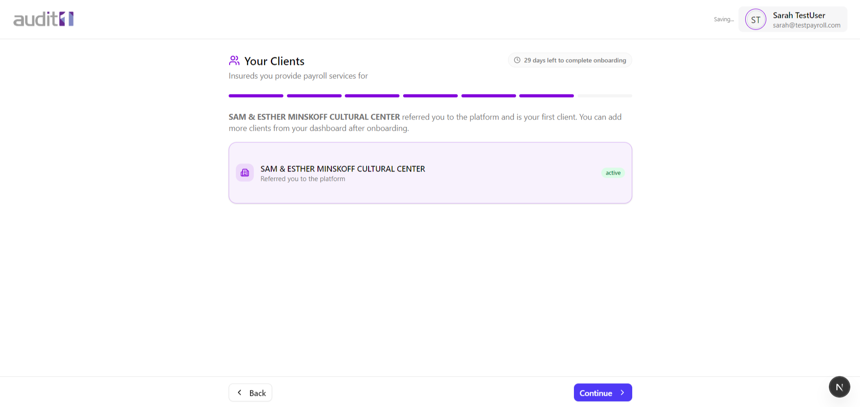Click the round N badge icon
Viewport: 860px width, 407px height.
(x=839, y=387)
